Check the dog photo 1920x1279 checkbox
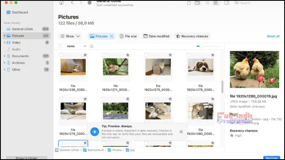Image resolution: width=285 pixels, height=160 pixels. (x=189, y=55)
